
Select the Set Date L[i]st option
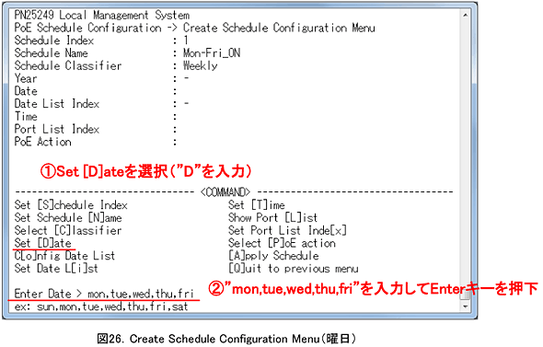(x=56, y=269)
